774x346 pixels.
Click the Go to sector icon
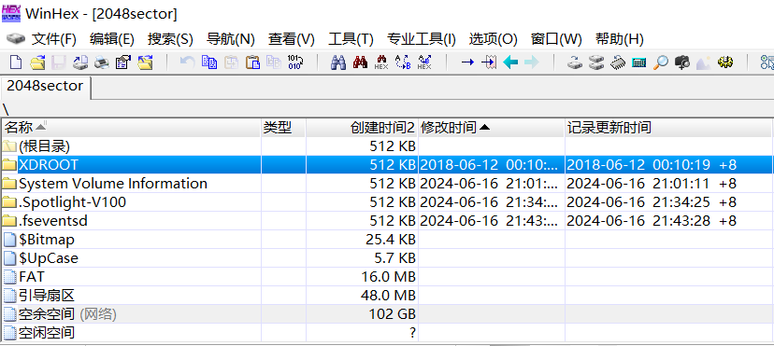pos(489,62)
